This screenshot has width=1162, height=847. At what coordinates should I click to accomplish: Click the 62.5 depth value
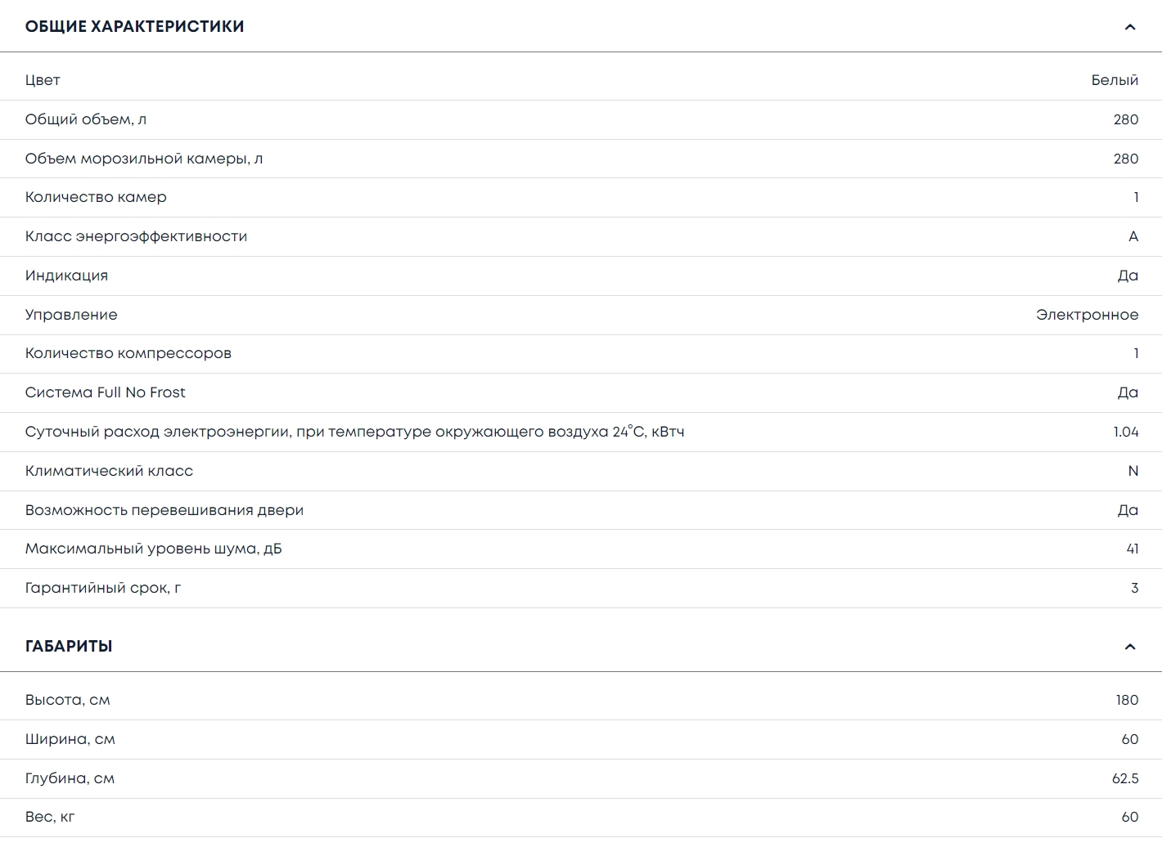(x=1125, y=778)
